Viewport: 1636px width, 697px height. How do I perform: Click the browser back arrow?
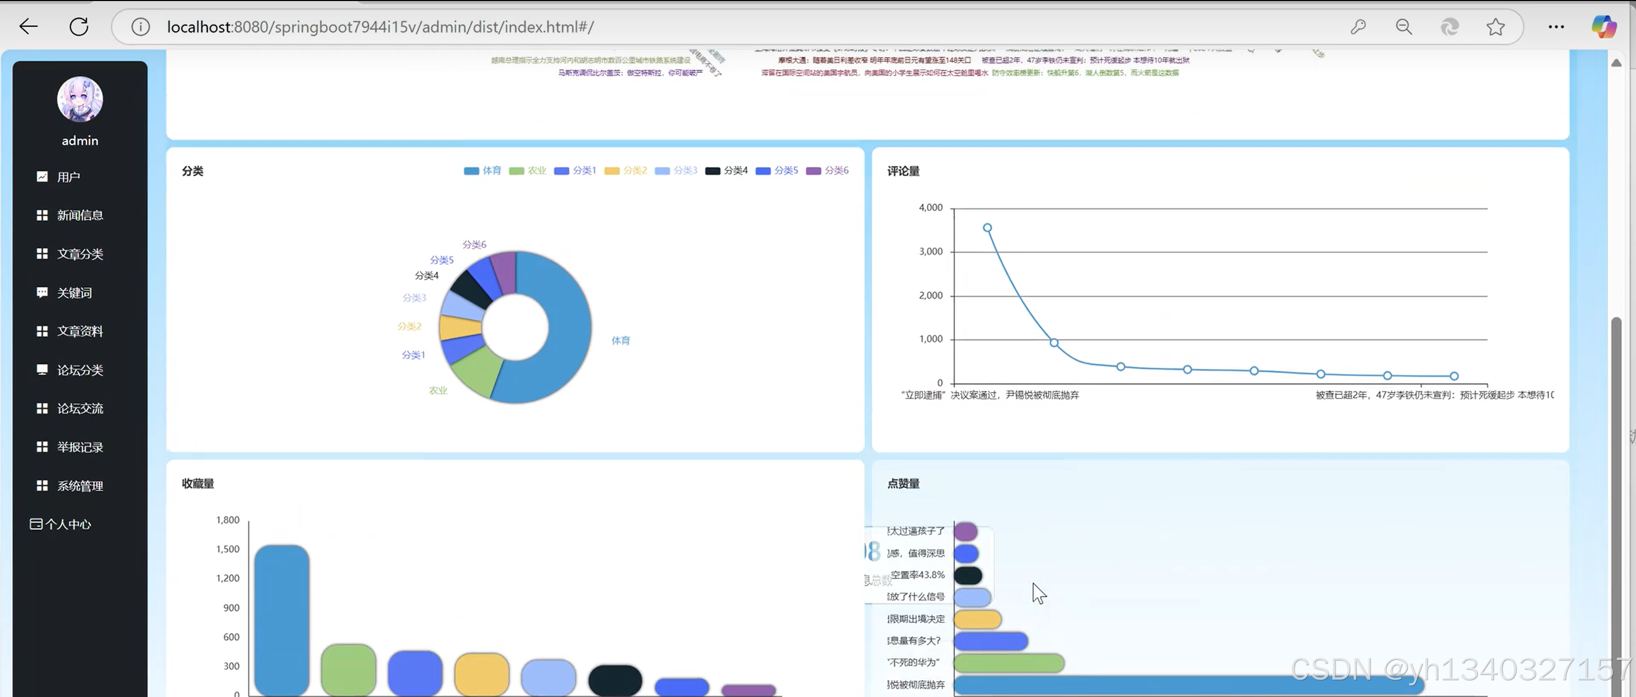(x=28, y=27)
